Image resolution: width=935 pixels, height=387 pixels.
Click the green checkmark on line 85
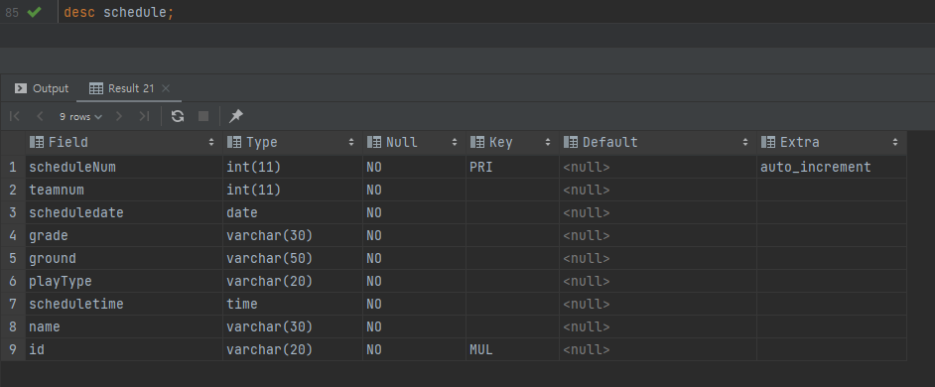pos(34,12)
